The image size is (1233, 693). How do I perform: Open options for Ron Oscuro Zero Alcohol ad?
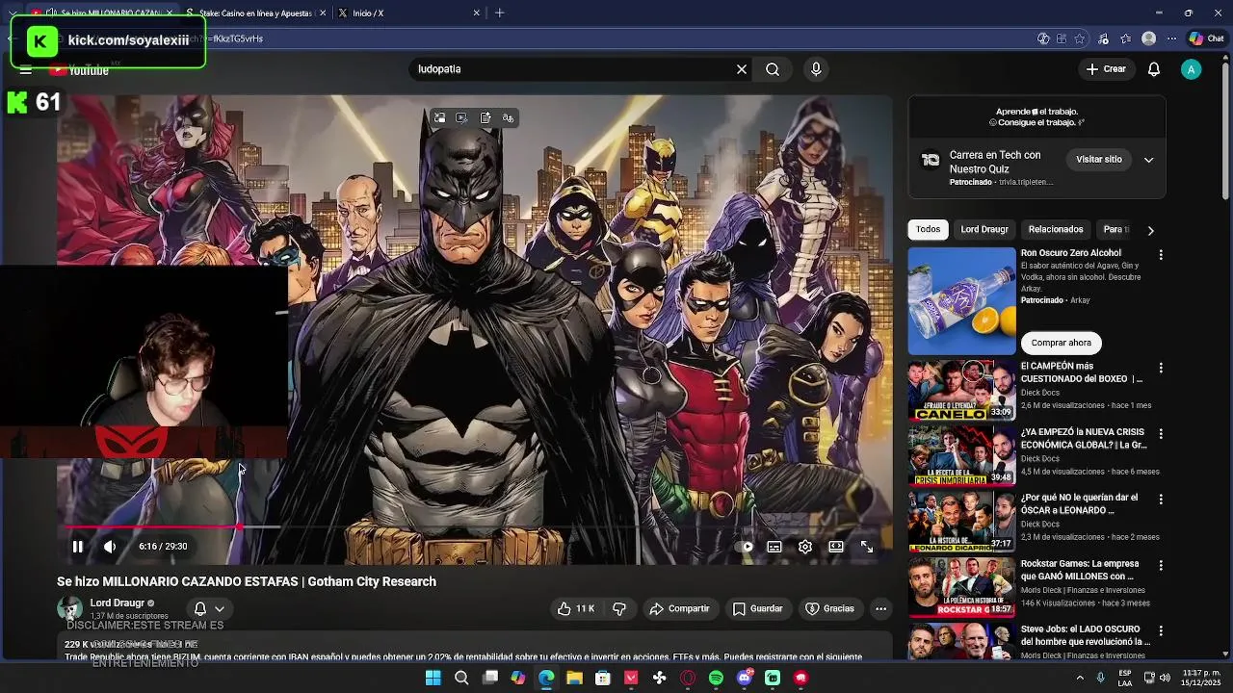point(1161,255)
